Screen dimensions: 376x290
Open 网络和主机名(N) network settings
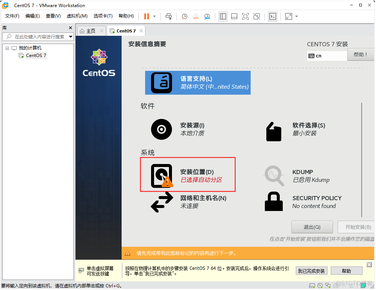click(188, 202)
